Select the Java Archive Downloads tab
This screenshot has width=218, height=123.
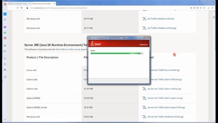point(43,4)
